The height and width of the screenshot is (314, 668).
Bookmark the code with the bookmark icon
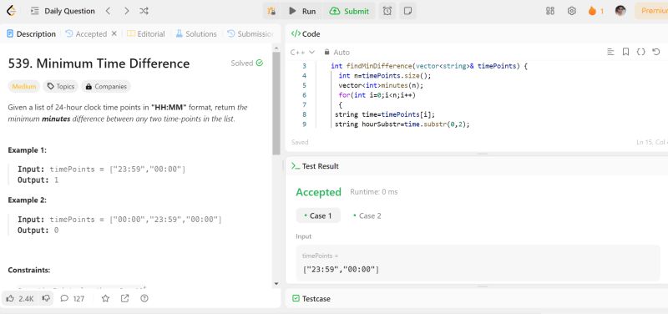pos(625,52)
